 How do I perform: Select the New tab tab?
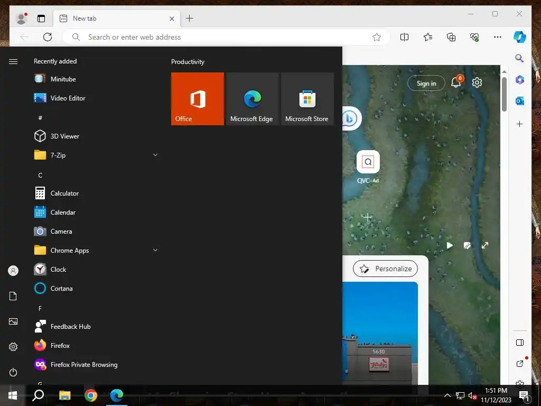click(x=117, y=19)
